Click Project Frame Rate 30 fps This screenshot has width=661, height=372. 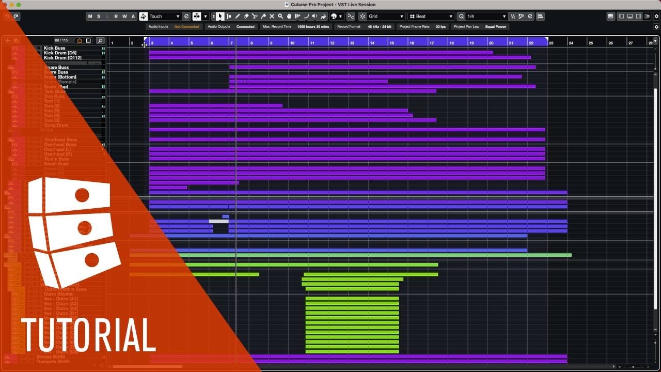click(x=422, y=27)
